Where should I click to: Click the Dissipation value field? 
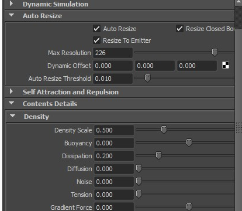pyautogui.click(x=114, y=156)
